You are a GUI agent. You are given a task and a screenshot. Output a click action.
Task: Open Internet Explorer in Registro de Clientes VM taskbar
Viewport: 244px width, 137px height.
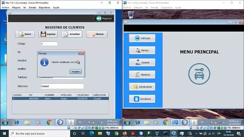pyautogui.click(x=16, y=123)
